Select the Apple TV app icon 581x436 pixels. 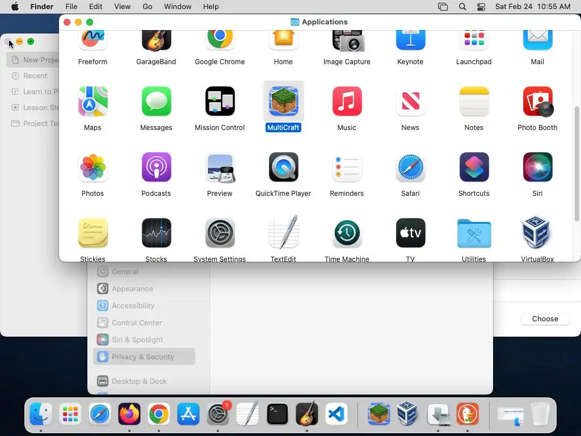point(411,233)
